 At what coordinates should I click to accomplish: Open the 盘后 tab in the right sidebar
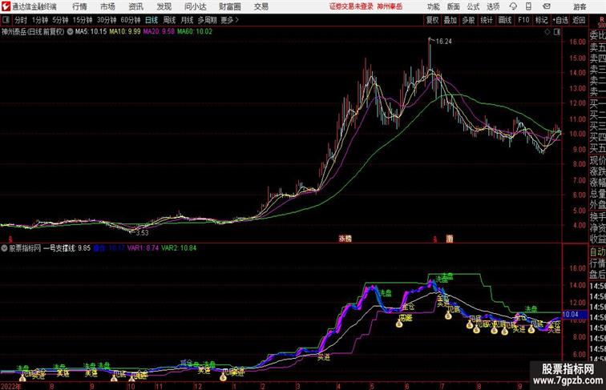597,275
